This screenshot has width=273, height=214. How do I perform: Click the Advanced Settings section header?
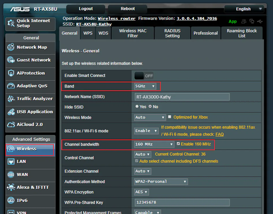click(x=31, y=139)
